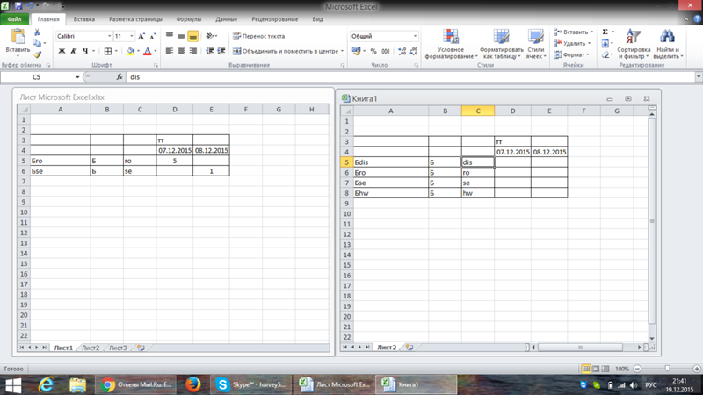Toggle underline formatting (Ч)
The height and width of the screenshot is (395, 703).
click(85, 51)
